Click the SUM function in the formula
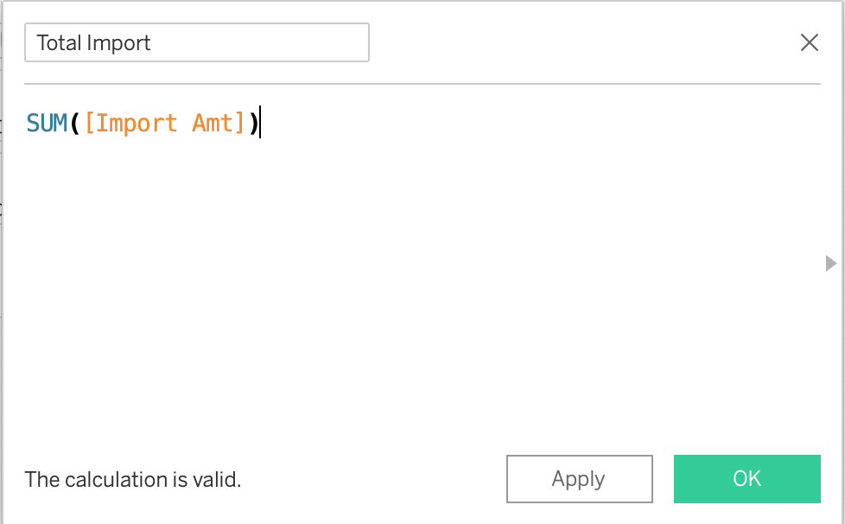 pos(47,123)
